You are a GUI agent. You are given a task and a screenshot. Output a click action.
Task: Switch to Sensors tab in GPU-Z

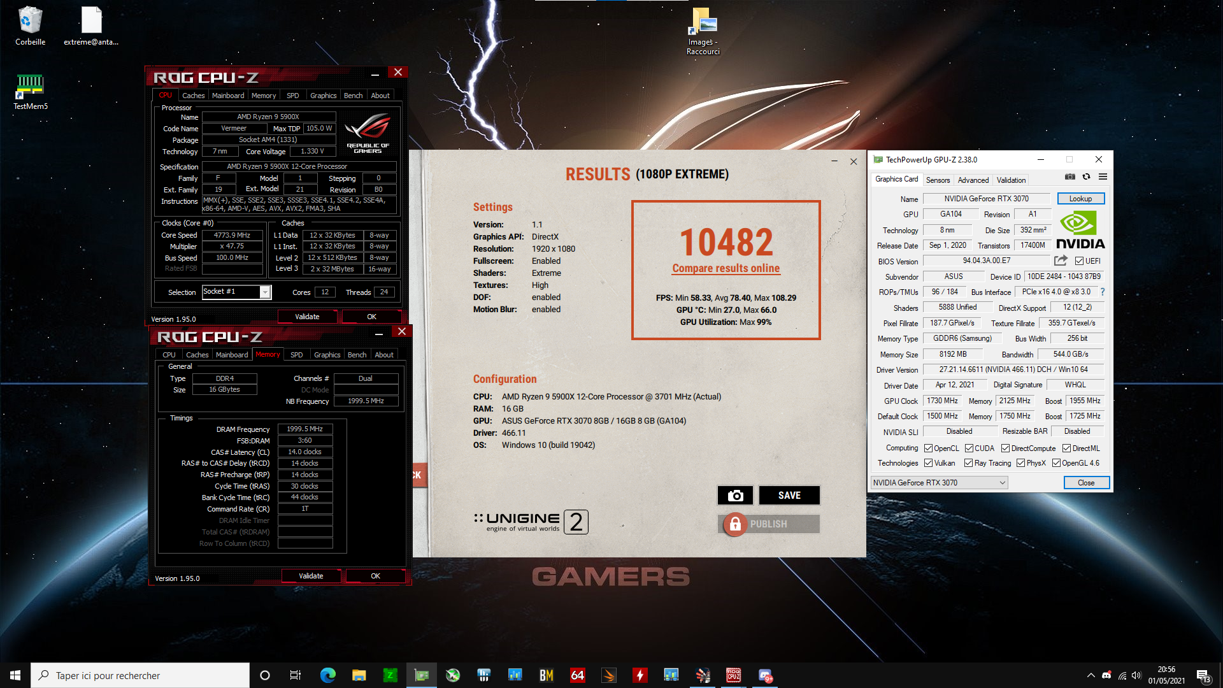click(x=938, y=180)
